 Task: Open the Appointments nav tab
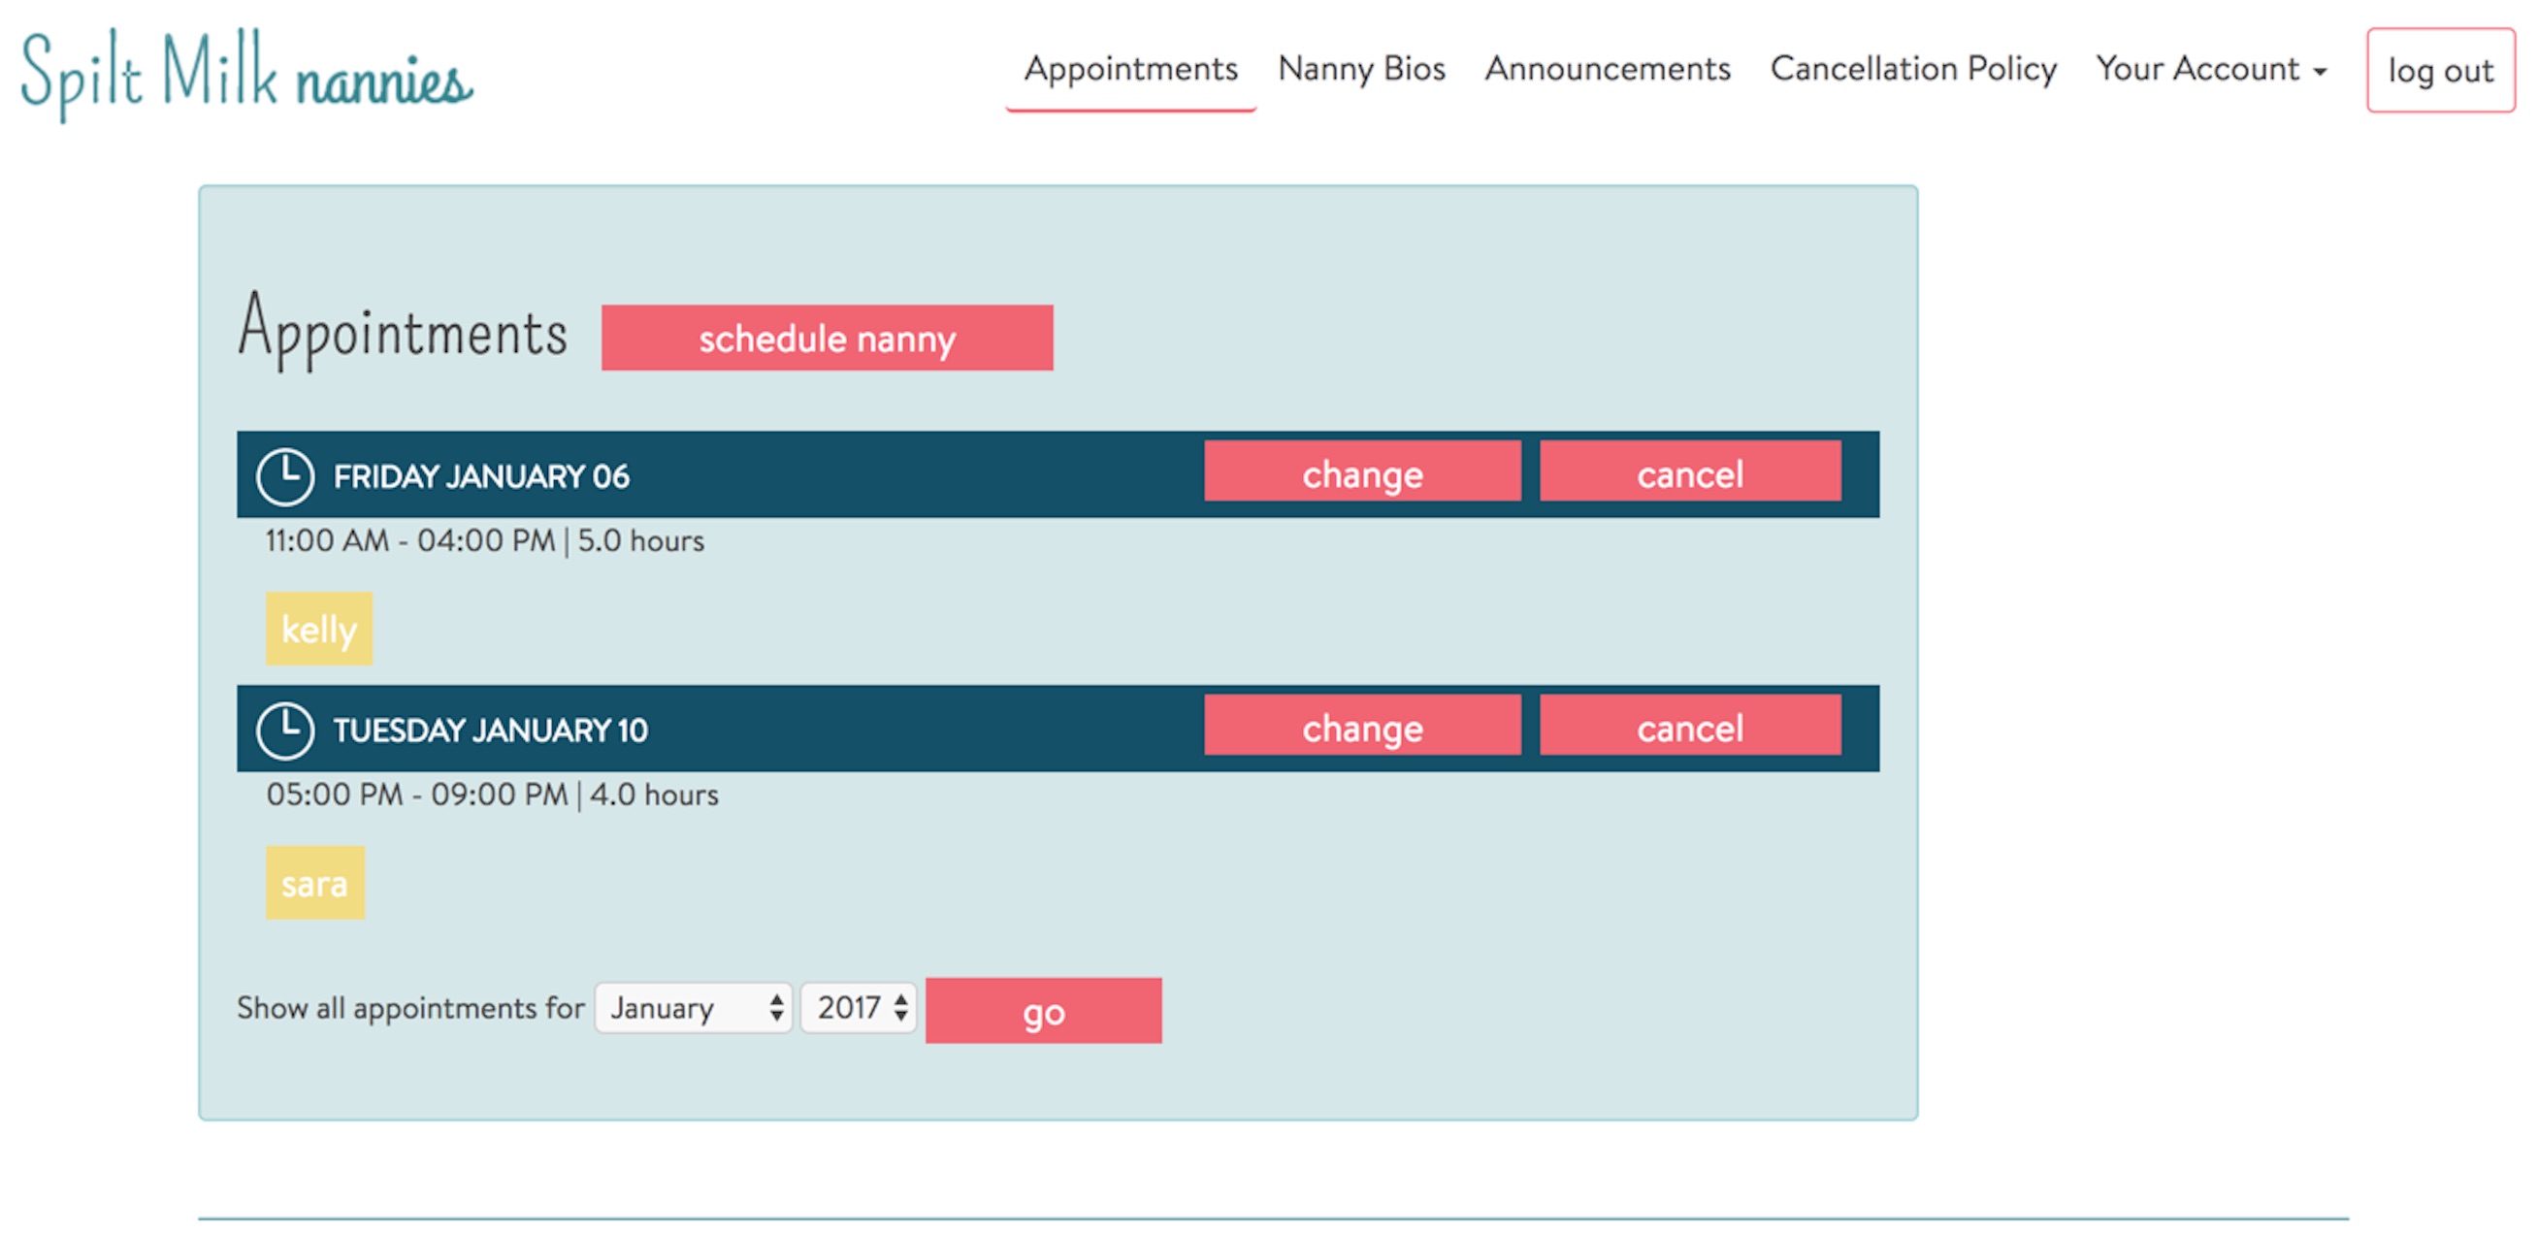point(1130,69)
